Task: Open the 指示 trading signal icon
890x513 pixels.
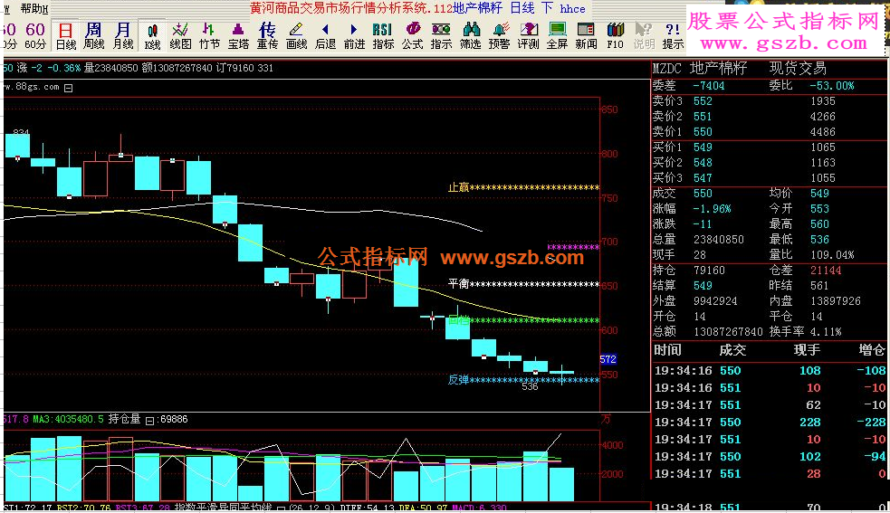Action: pyautogui.click(x=441, y=35)
